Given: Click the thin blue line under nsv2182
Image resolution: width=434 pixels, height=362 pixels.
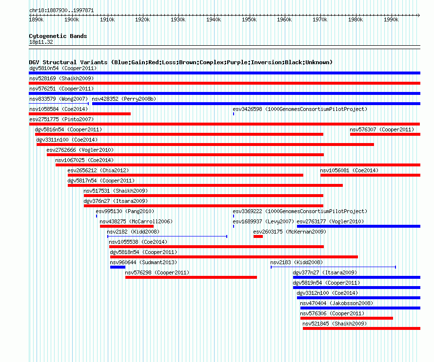Looking at the screenshot, I should point(167,236).
